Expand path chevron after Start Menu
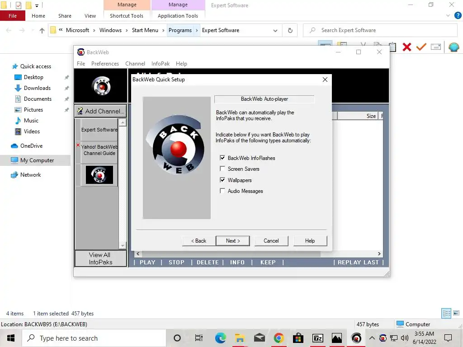This screenshot has width=463, height=347. pyautogui.click(x=163, y=30)
